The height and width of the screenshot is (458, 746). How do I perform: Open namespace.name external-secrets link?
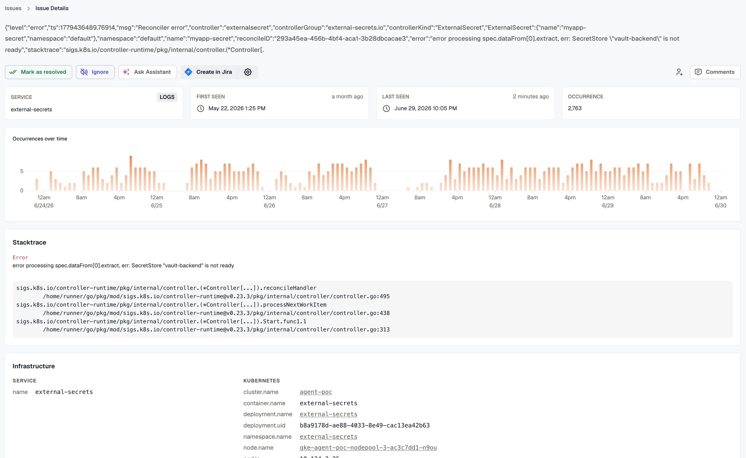(x=328, y=436)
